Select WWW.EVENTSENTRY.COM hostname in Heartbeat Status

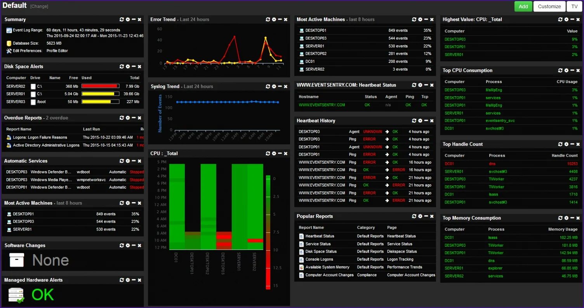coord(322,105)
